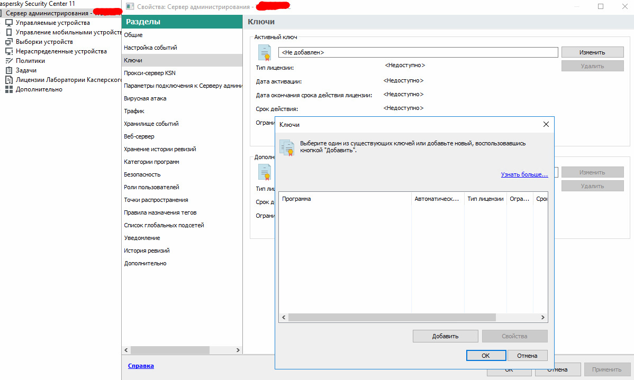Open the Learn more link

click(x=524, y=174)
